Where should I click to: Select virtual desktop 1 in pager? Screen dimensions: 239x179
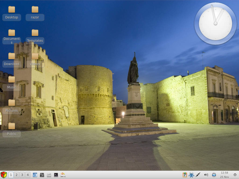[11, 175]
